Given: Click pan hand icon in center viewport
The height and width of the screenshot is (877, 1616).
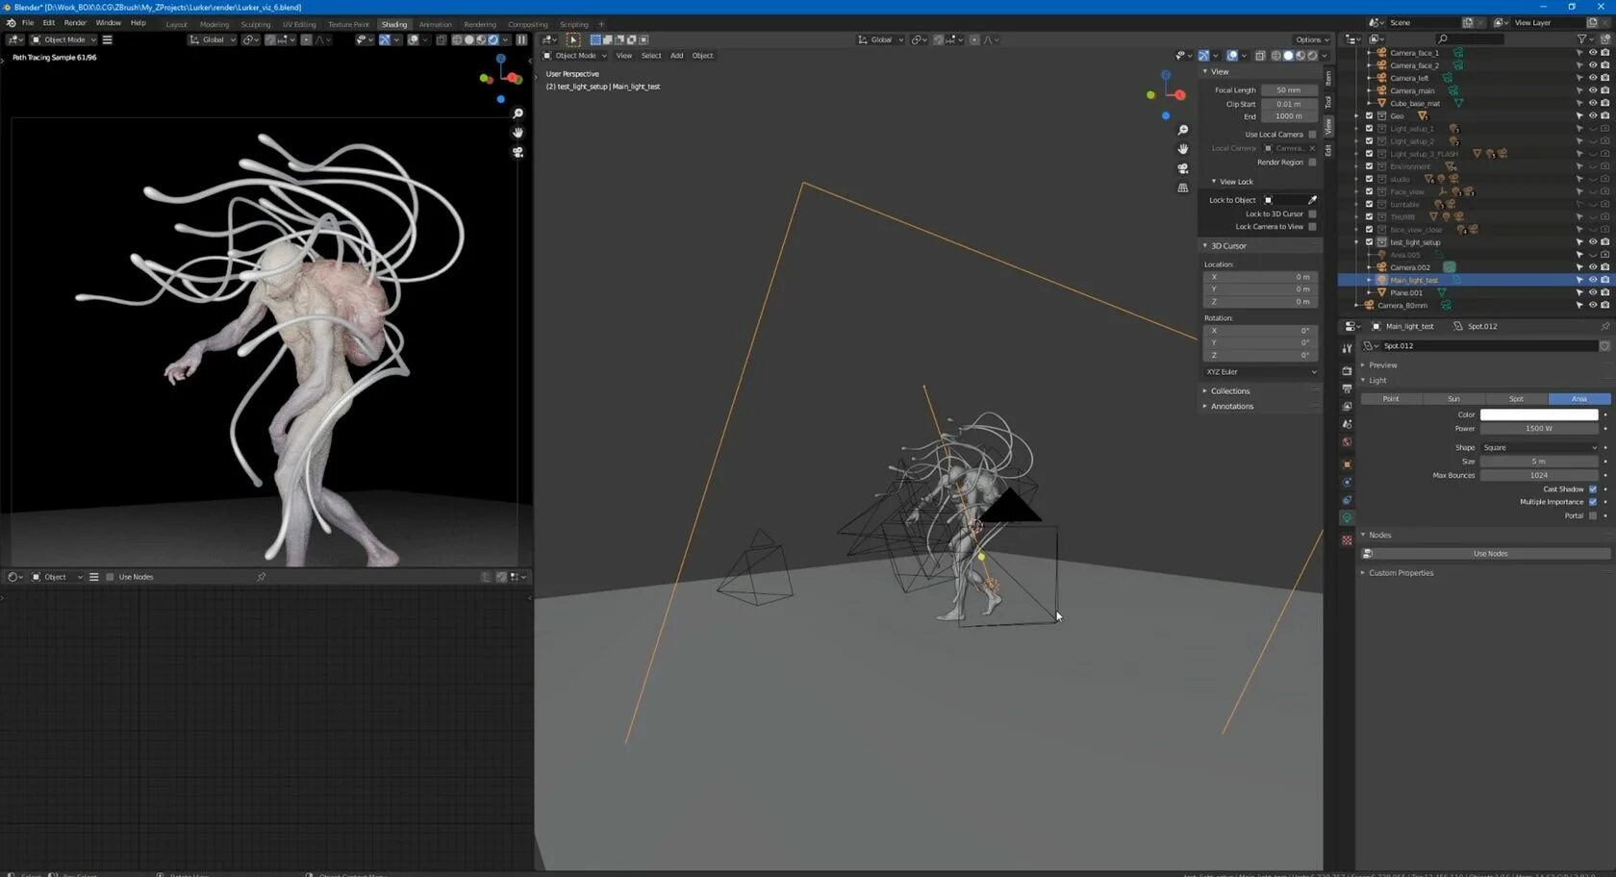Looking at the screenshot, I should [1183, 149].
